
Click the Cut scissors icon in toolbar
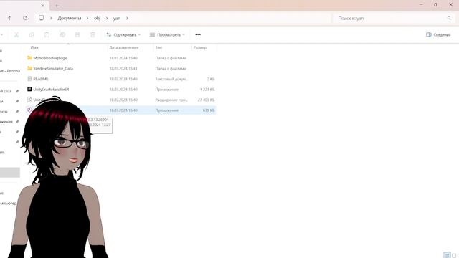[x=16, y=35]
